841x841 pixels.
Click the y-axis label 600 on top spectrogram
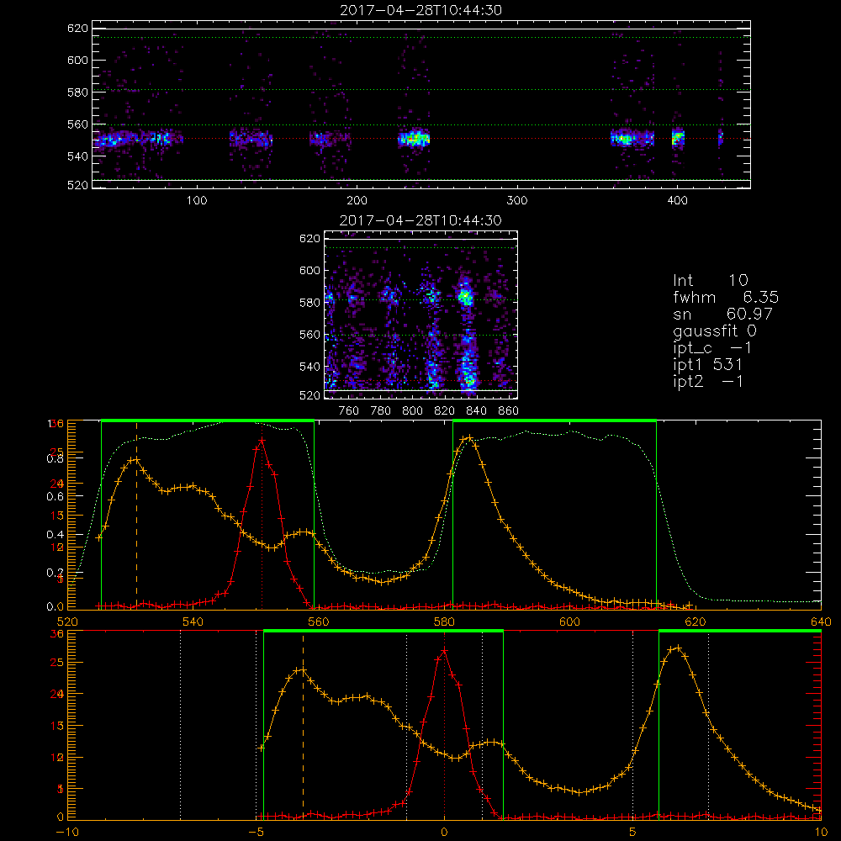click(x=77, y=60)
